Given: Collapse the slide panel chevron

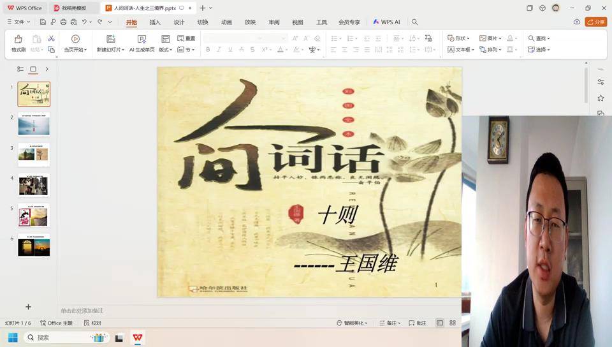Looking at the screenshot, I should coord(47,69).
